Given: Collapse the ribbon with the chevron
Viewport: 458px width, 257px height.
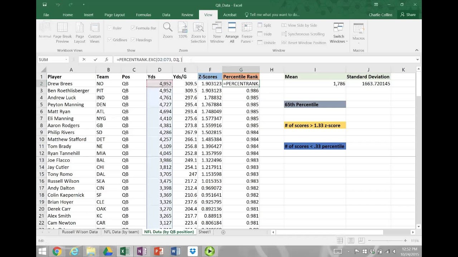Looking at the screenshot, I should 417,50.
